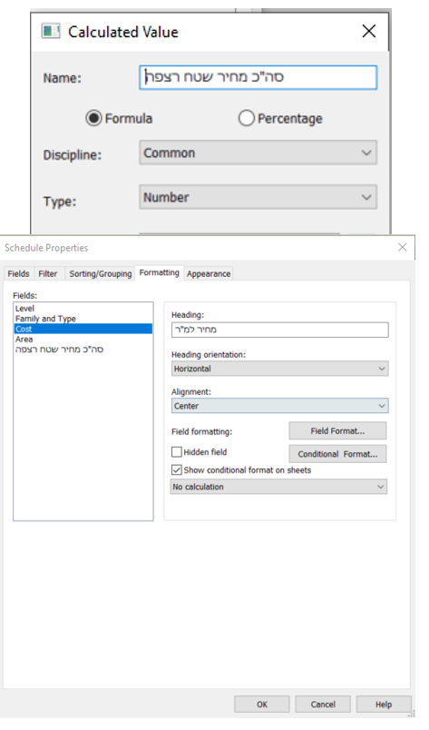Confirm with the OK button

coord(262,705)
